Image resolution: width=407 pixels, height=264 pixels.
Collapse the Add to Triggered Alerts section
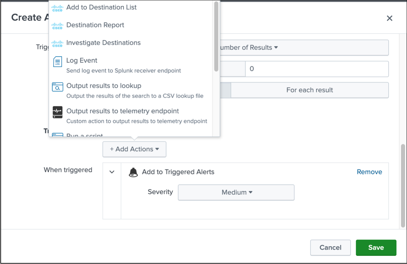(112, 172)
